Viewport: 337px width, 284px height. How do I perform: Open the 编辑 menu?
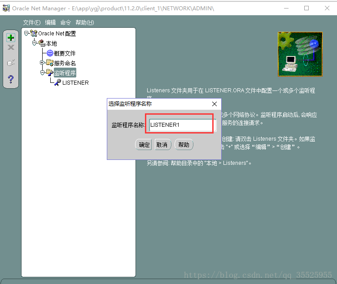51,22
